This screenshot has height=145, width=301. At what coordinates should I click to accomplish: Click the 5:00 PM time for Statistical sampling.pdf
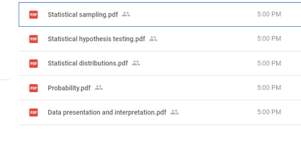(x=269, y=14)
